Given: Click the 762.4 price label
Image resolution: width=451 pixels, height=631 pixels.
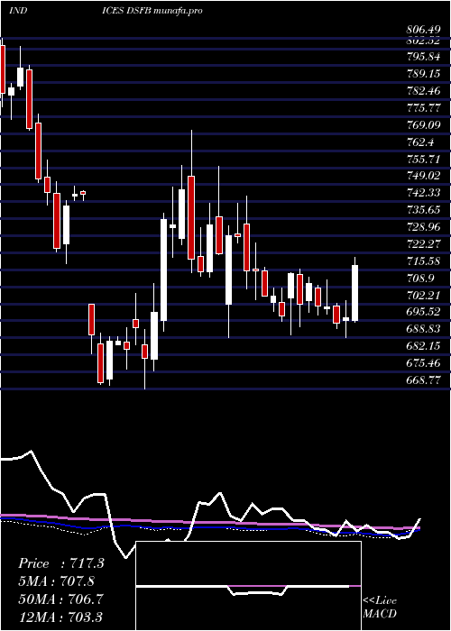Looking at the screenshot, I should [421, 142].
